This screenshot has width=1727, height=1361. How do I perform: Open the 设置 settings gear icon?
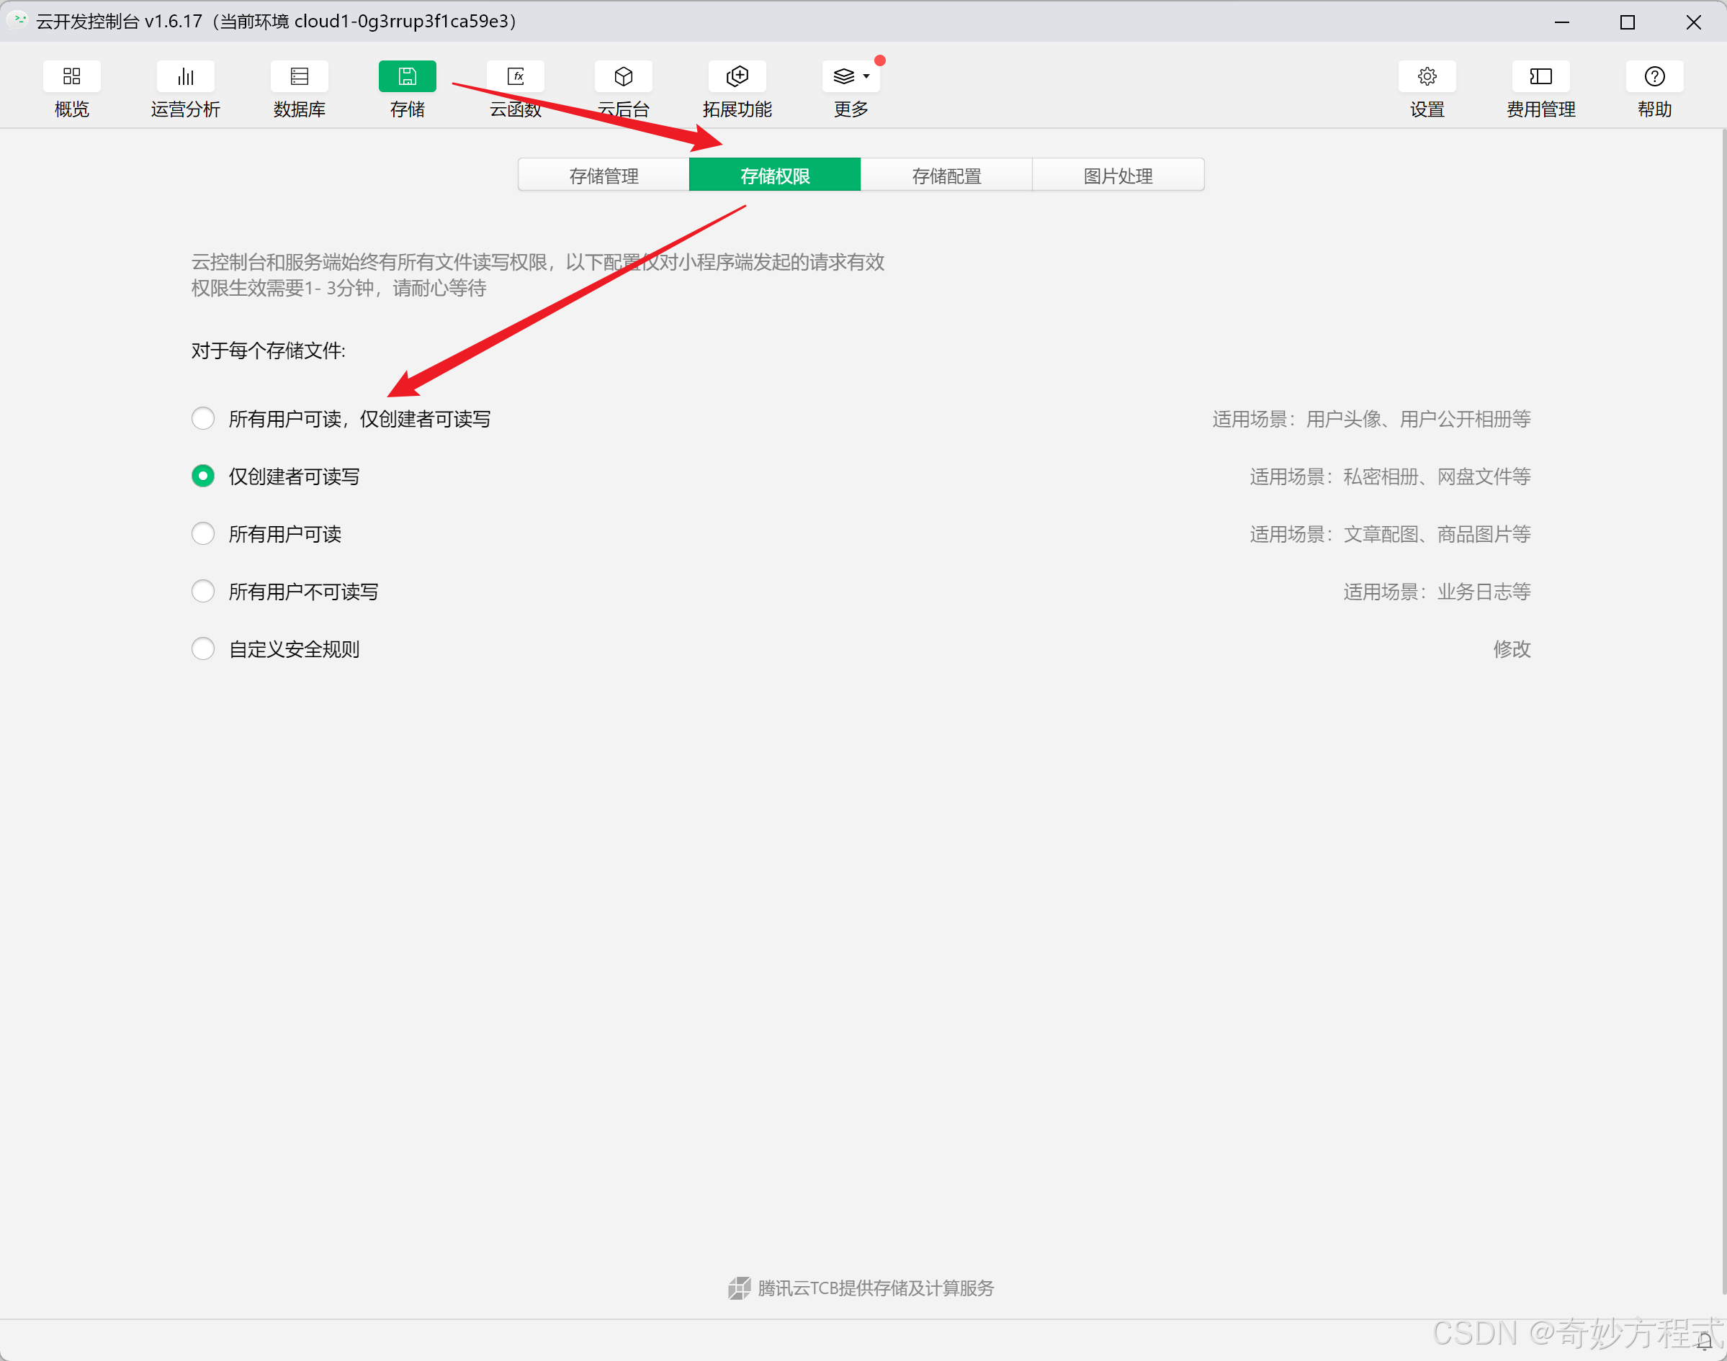pyautogui.click(x=1427, y=76)
